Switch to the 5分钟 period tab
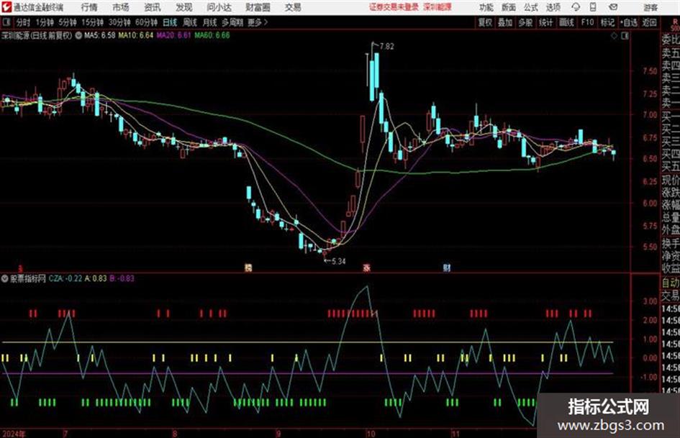The height and width of the screenshot is (438, 680). (x=68, y=22)
